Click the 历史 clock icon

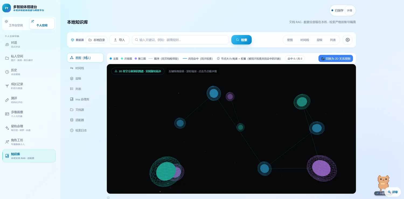(7, 72)
